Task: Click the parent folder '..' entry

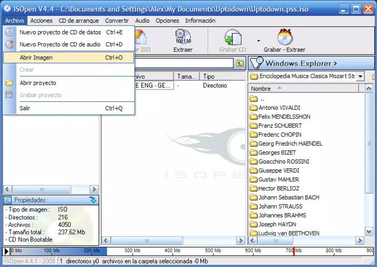Action: click(x=257, y=98)
